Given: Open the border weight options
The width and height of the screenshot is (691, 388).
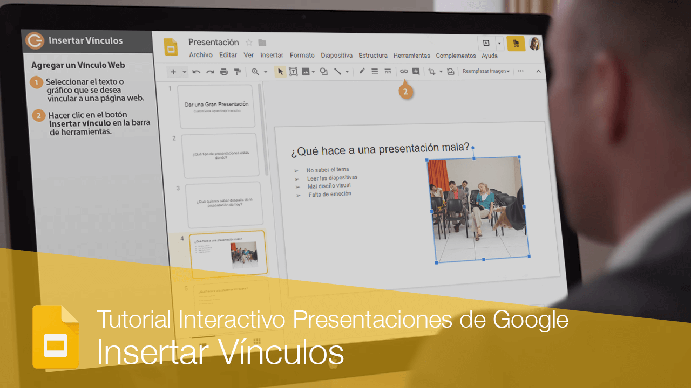Looking at the screenshot, I should pos(375,71).
